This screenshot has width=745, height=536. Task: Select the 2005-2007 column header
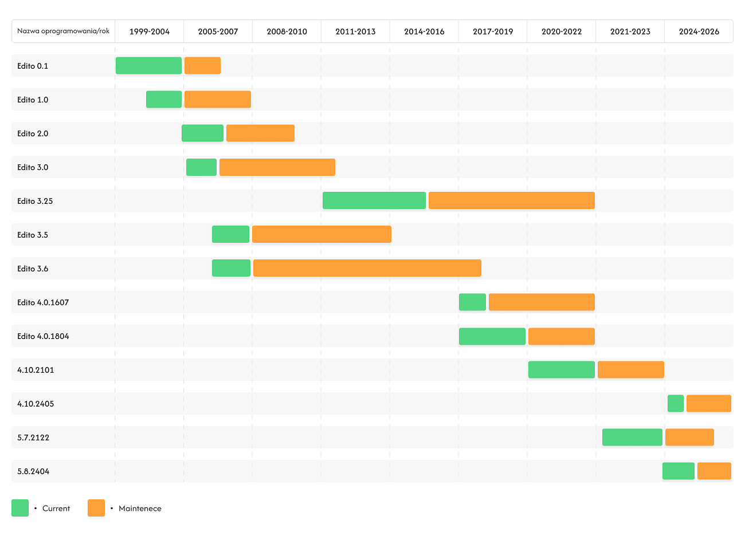(x=218, y=31)
